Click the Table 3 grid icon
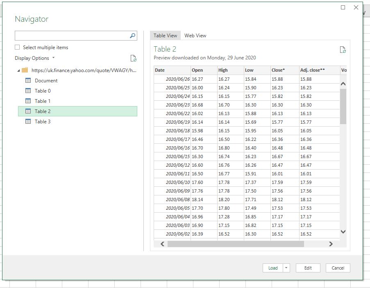The width and height of the screenshot is (370, 288). click(28, 122)
